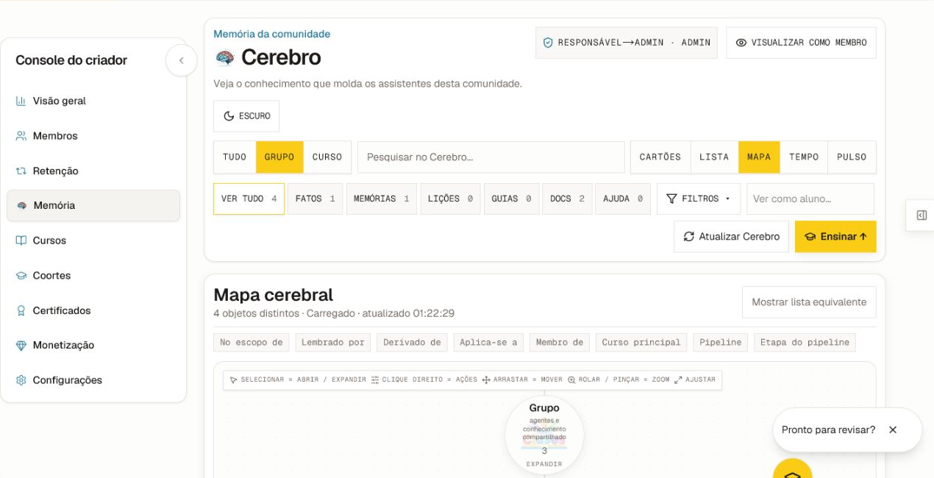Screen dimensions: 934x478
Task: Focus the Pesquisar no Cerebro search field
Action: tap(491, 157)
